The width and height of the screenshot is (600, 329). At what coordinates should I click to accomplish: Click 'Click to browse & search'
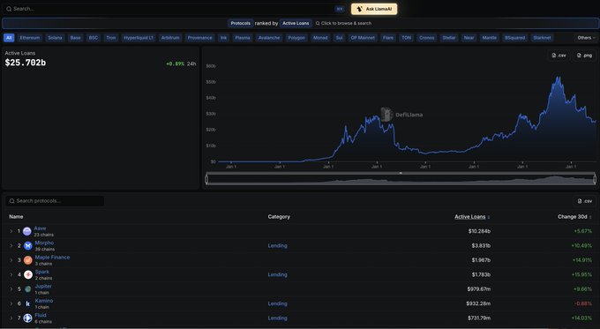pos(343,23)
